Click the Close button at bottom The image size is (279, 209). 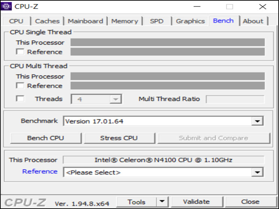click(250, 202)
